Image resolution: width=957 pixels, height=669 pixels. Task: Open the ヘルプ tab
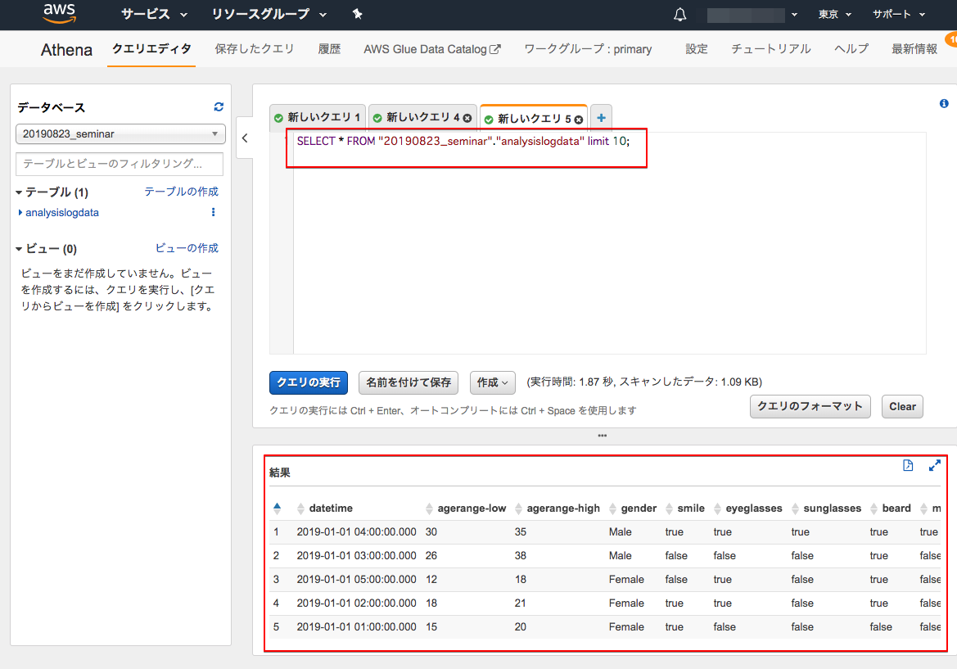point(851,49)
